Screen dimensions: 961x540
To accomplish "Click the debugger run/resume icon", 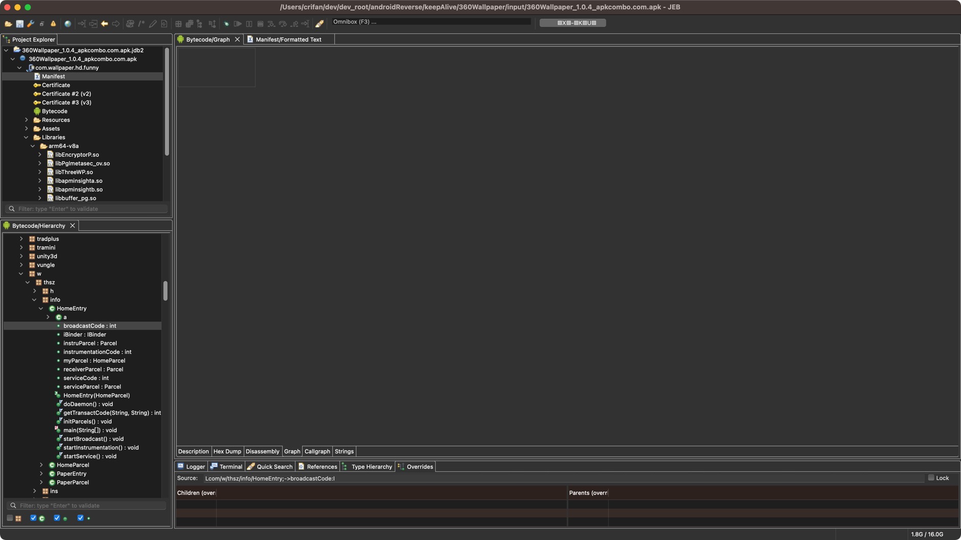I will (x=238, y=24).
